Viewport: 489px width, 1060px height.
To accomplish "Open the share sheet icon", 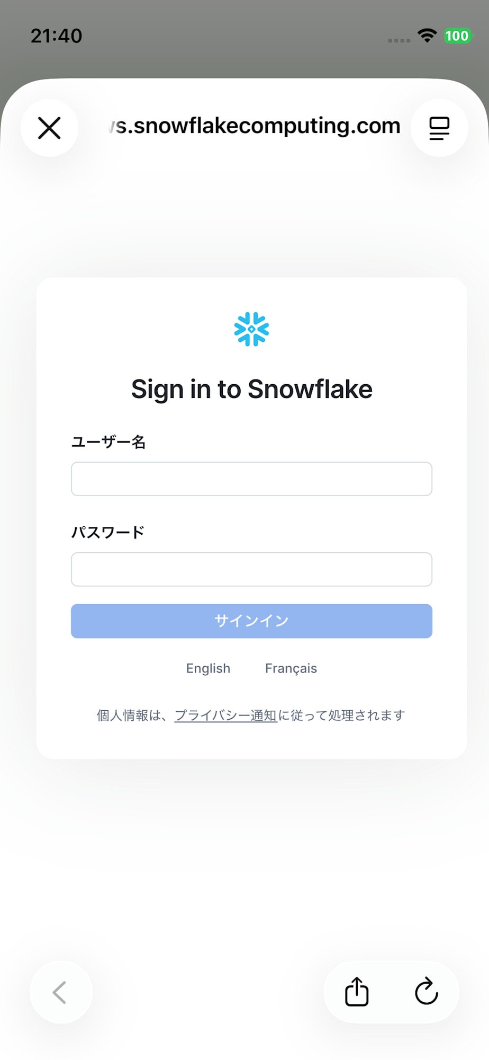I will coord(357,992).
